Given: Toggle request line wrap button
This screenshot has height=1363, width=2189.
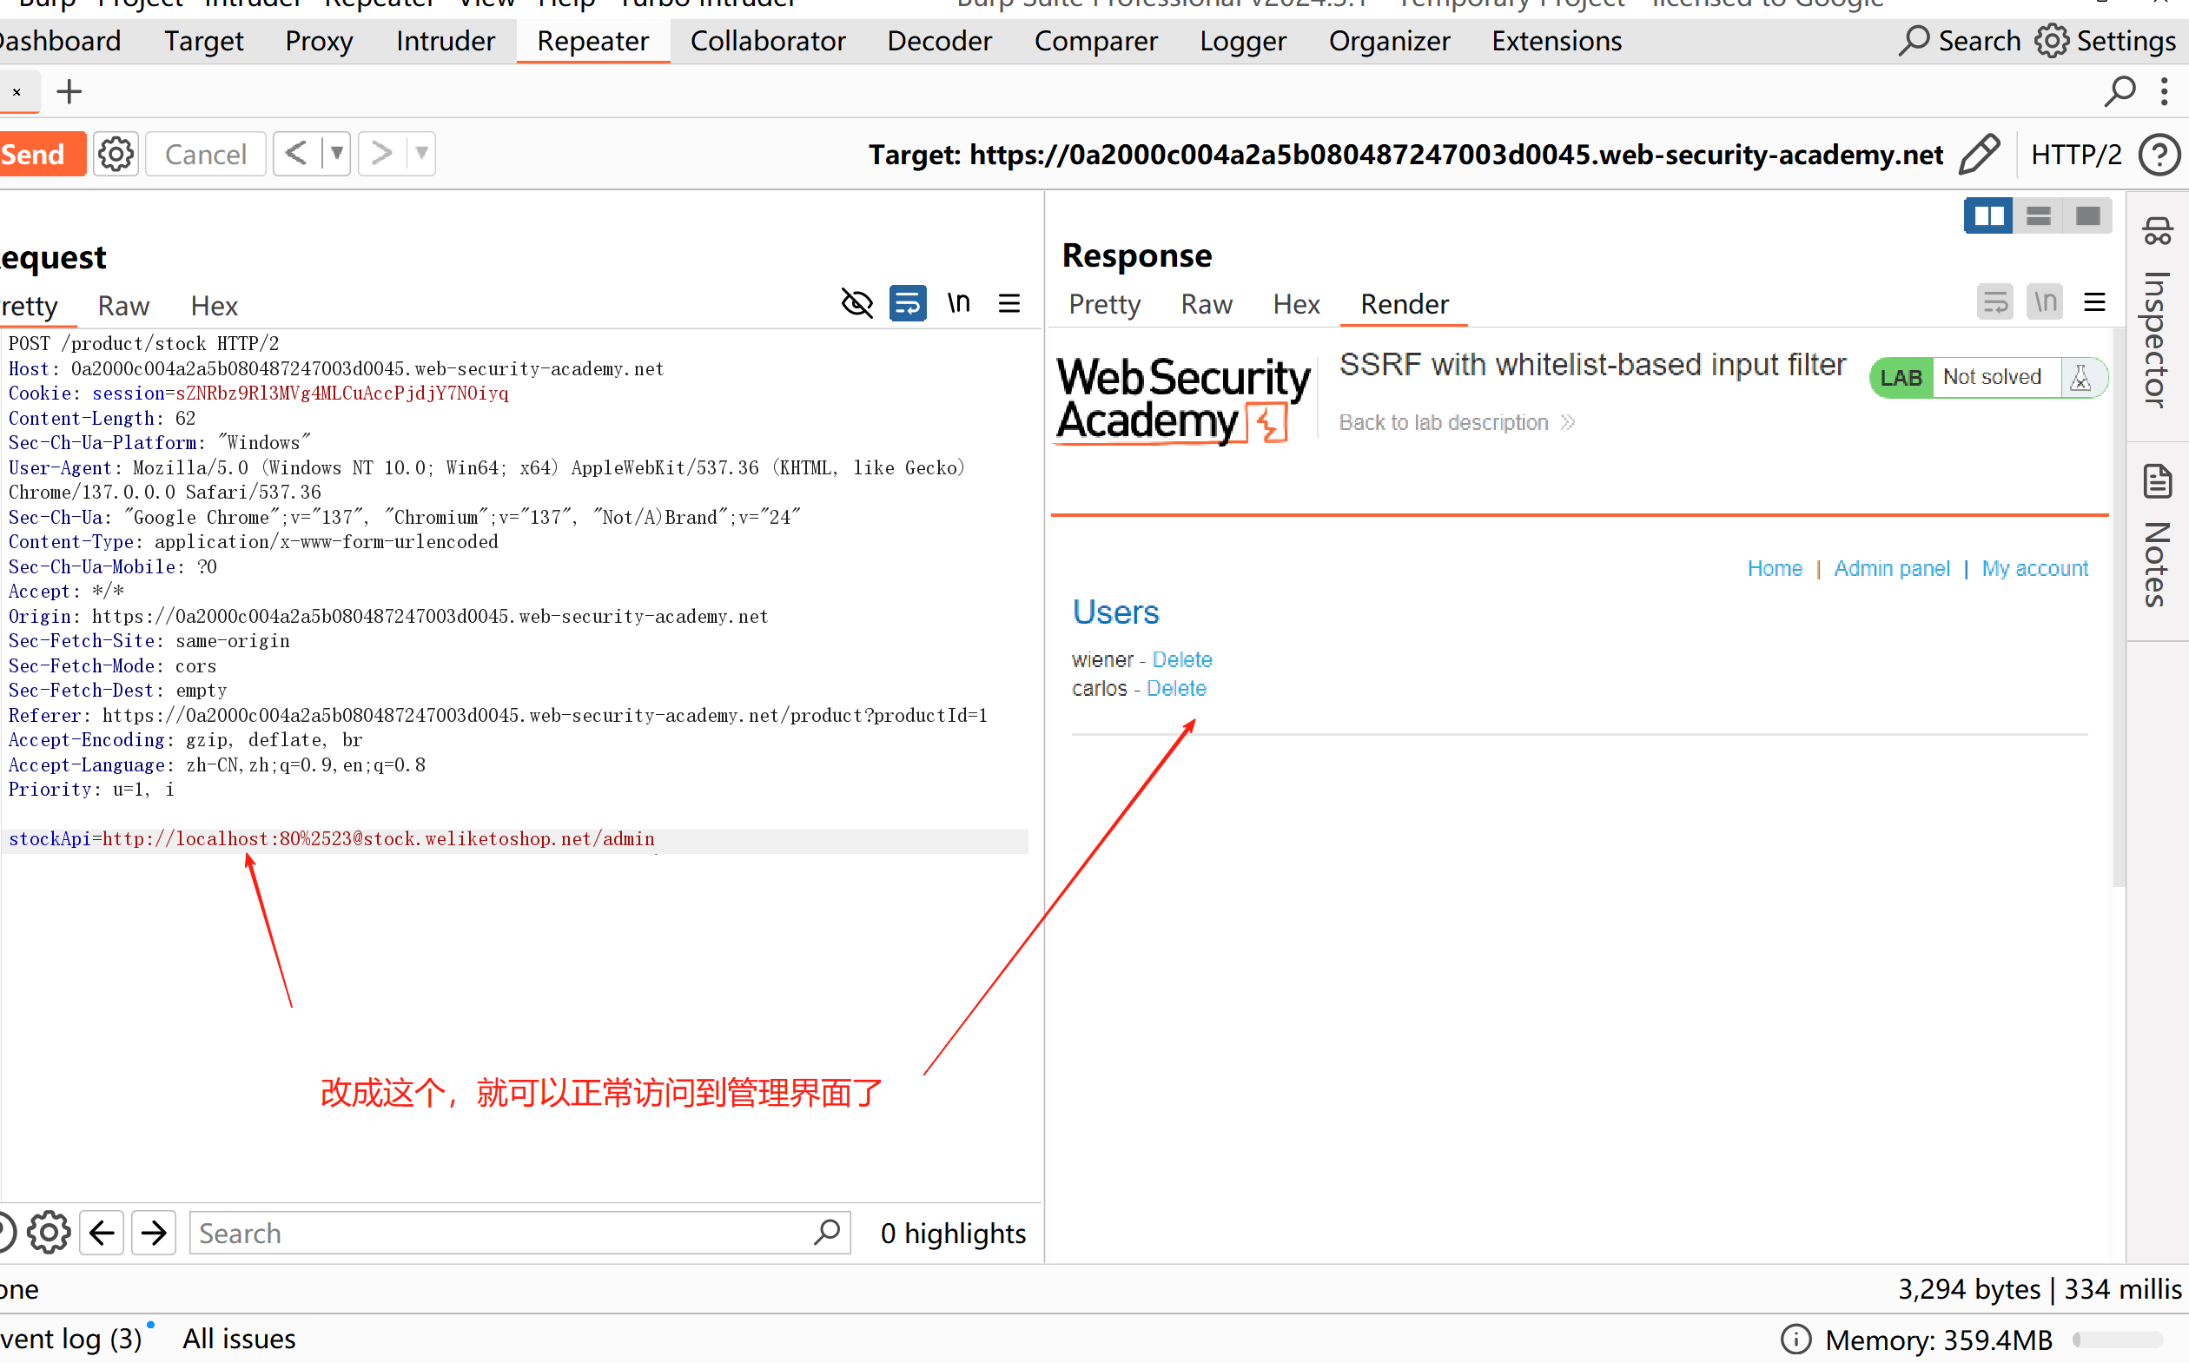Looking at the screenshot, I should 908,304.
